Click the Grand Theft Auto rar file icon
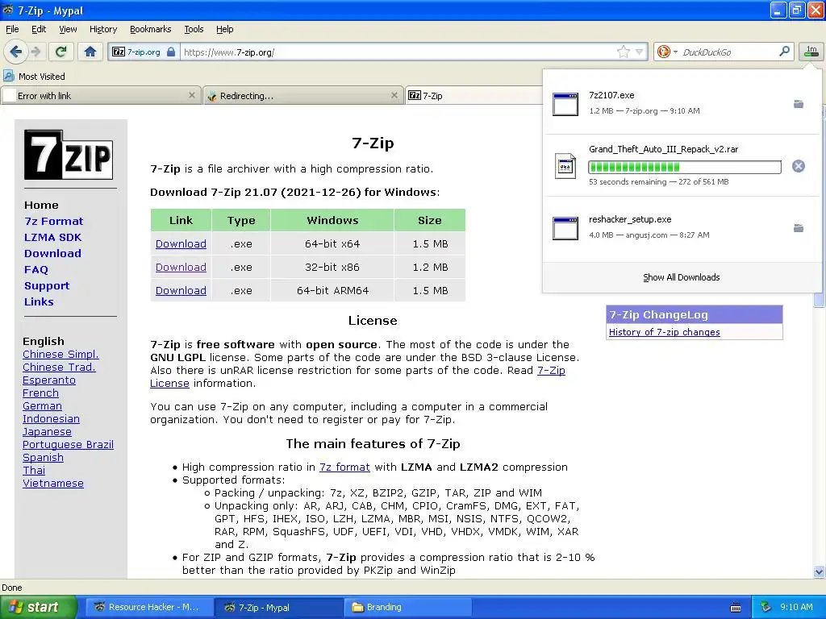 point(565,166)
